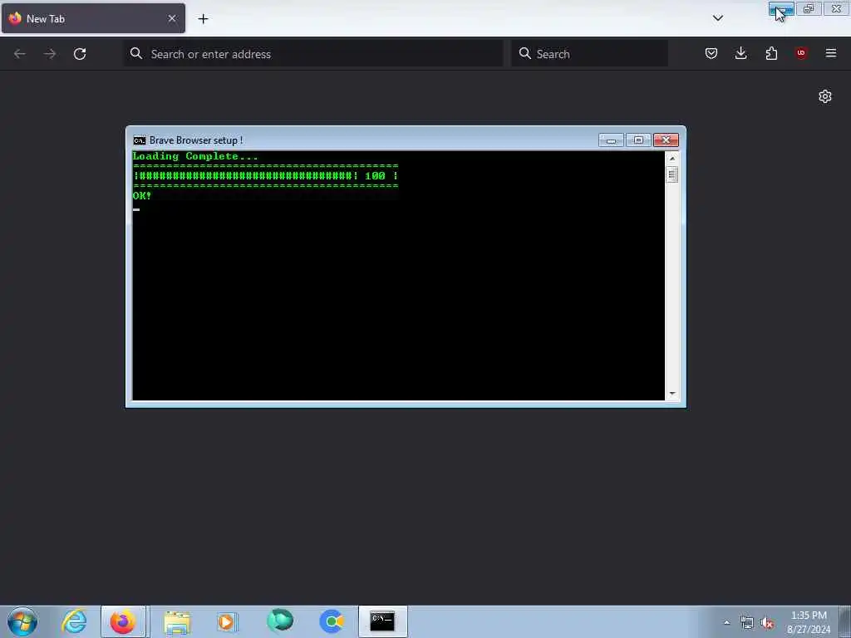
Task: Open new tab personalize gear settings
Action: pyautogui.click(x=825, y=96)
